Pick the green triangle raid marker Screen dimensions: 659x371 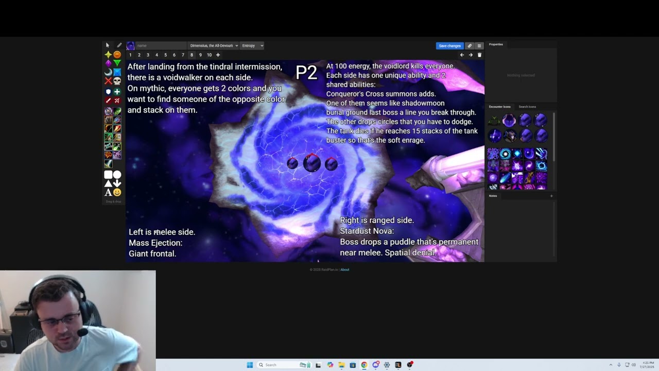[117, 63]
